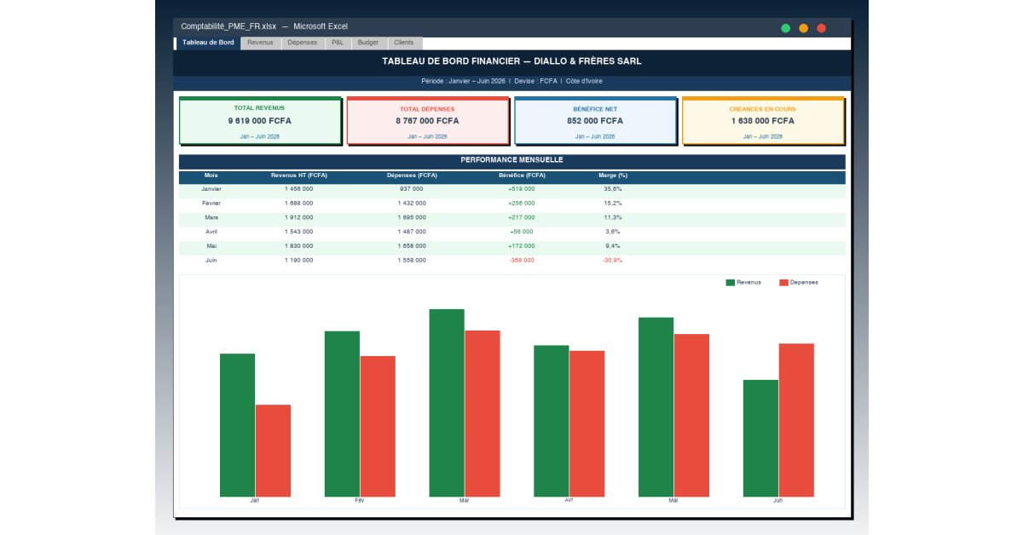Click the green Jan revenue bar

coord(237,425)
